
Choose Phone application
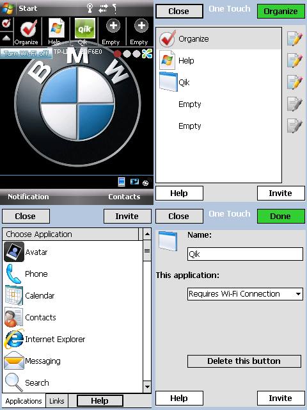click(x=72, y=274)
